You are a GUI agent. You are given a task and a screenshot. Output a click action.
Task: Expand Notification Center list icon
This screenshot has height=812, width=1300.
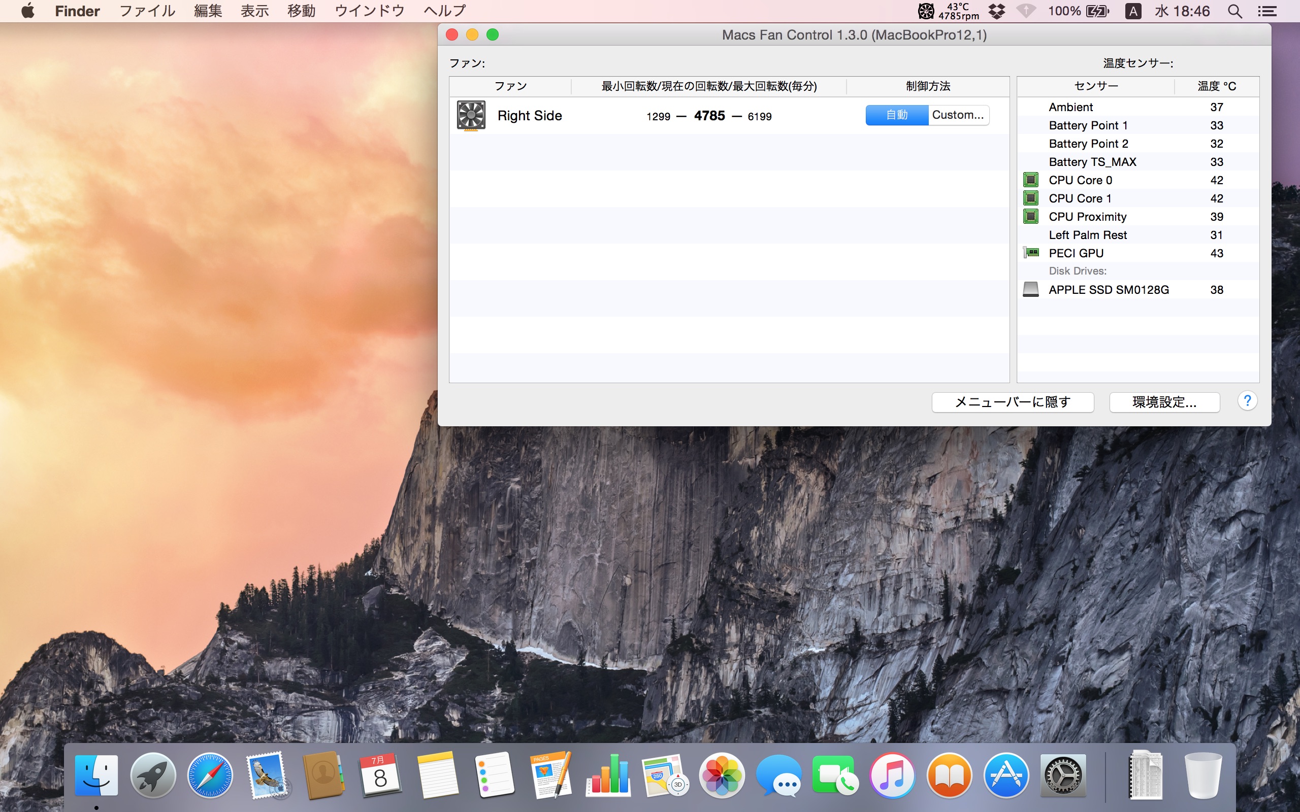[x=1266, y=11]
